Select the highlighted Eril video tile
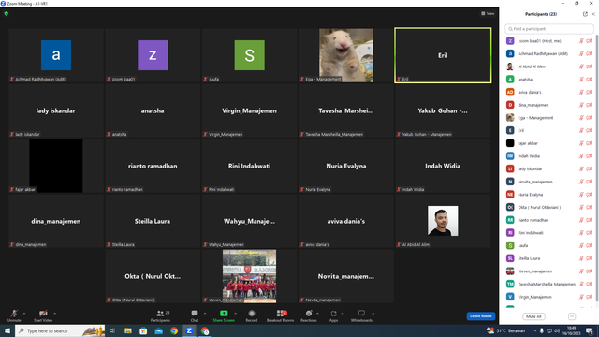599x337 pixels. tap(443, 55)
